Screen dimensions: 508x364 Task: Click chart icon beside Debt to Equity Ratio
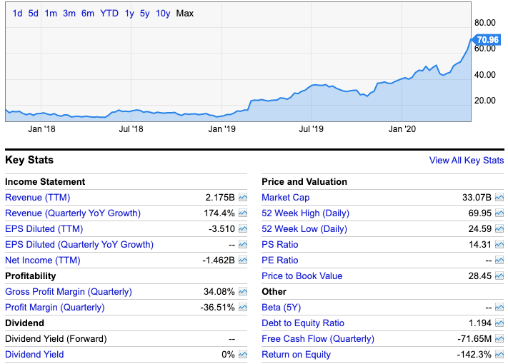coord(499,323)
